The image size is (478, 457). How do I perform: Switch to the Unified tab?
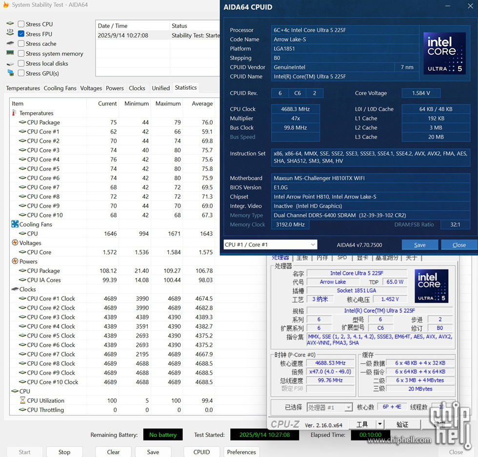coord(160,88)
